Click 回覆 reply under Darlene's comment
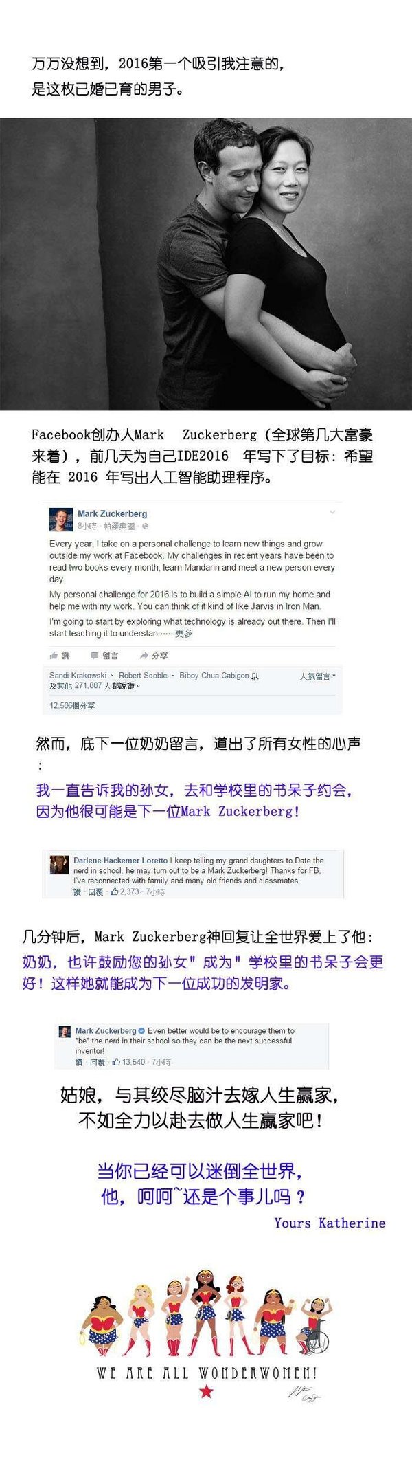Image resolution: width=412 pixels, height=1473 pixels. coord(95,891)
